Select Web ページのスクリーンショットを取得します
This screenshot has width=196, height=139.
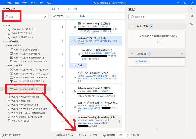coord(28,61)
